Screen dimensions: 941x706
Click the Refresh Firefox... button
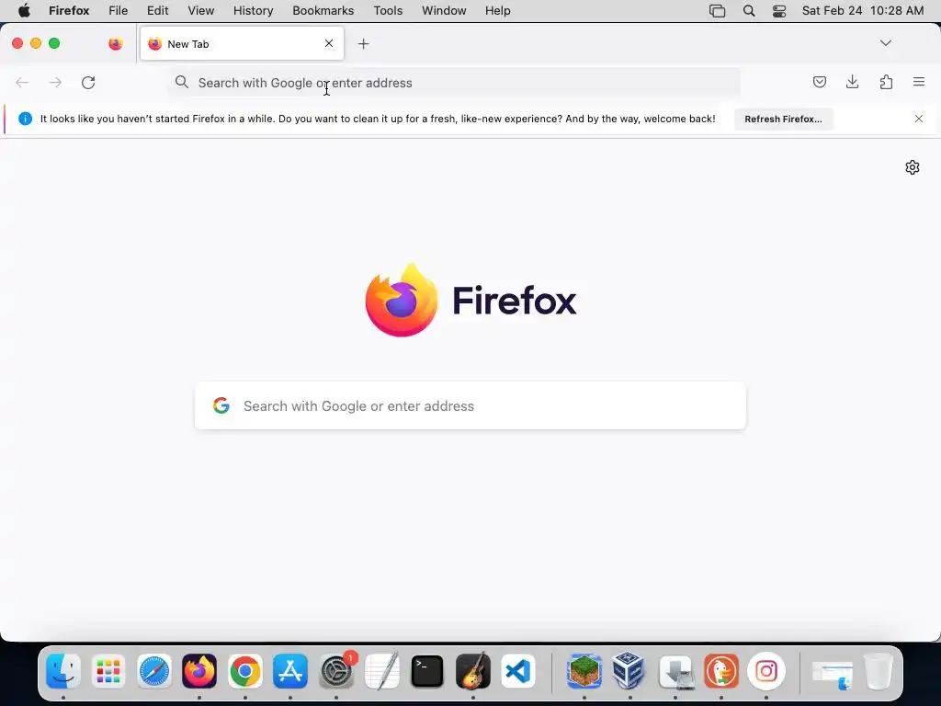click(x=783, y=119)
